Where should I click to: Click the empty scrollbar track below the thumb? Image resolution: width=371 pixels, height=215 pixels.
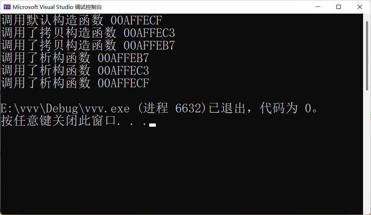coord(367,151)
